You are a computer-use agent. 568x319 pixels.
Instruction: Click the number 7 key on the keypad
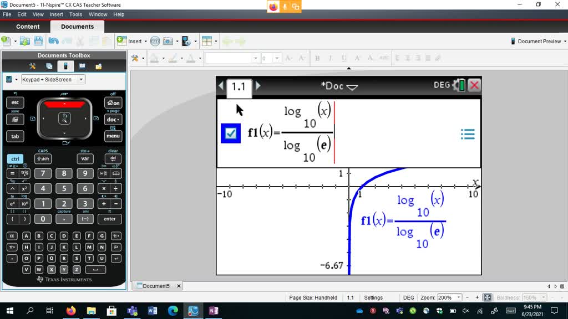43,173
